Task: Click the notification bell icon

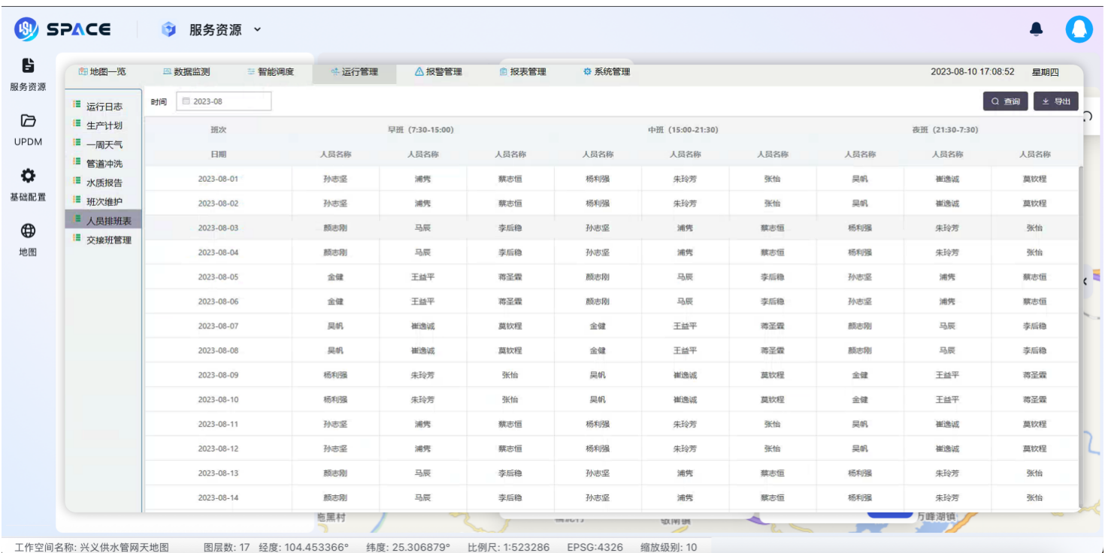Action: (x=1036, y=29)
